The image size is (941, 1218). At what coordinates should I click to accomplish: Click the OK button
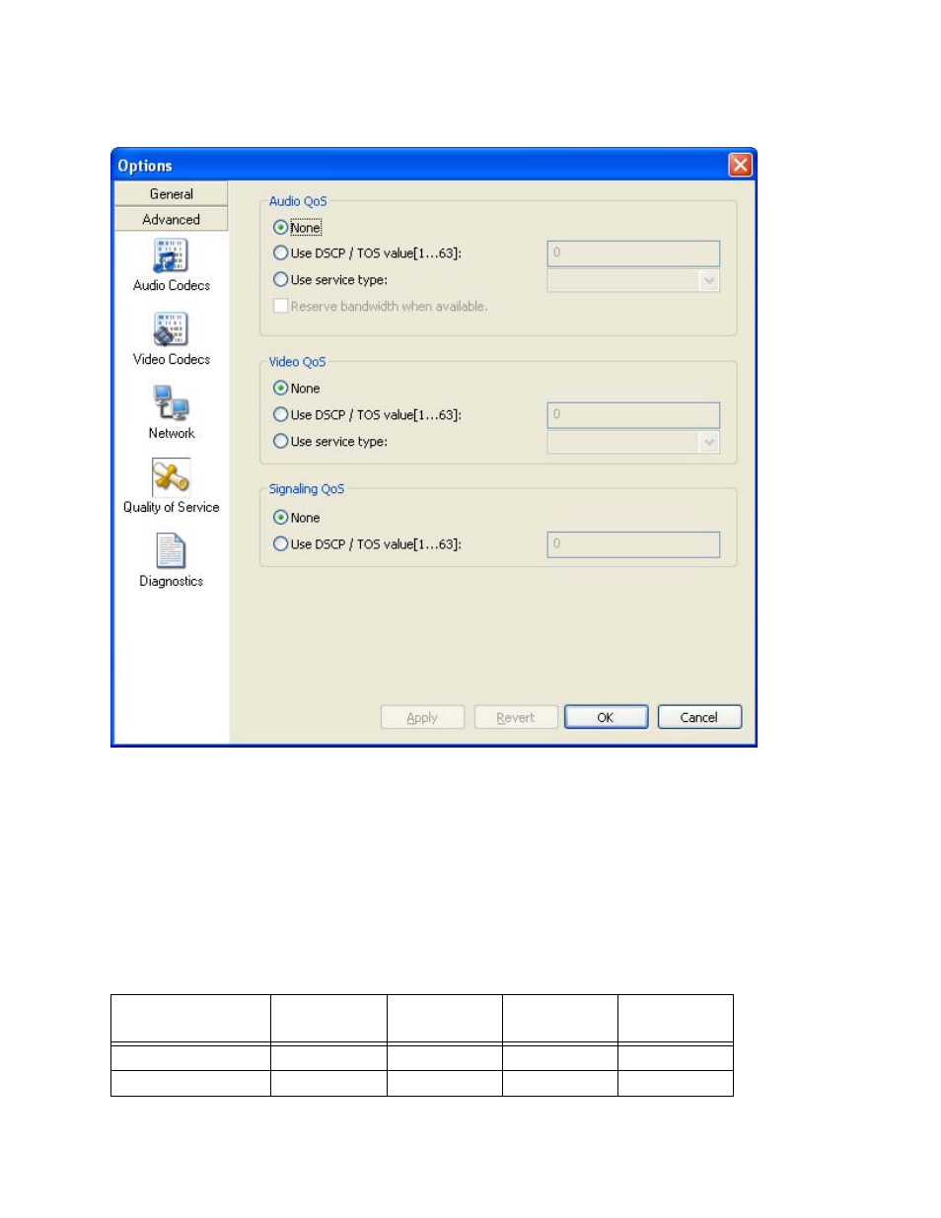pos(606,718)
